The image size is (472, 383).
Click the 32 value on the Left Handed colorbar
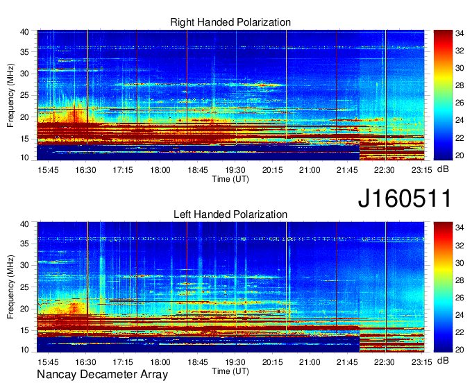460,246
